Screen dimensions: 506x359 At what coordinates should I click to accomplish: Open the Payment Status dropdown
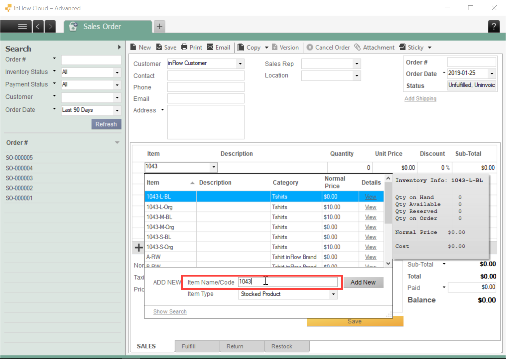tap(117, 85)
